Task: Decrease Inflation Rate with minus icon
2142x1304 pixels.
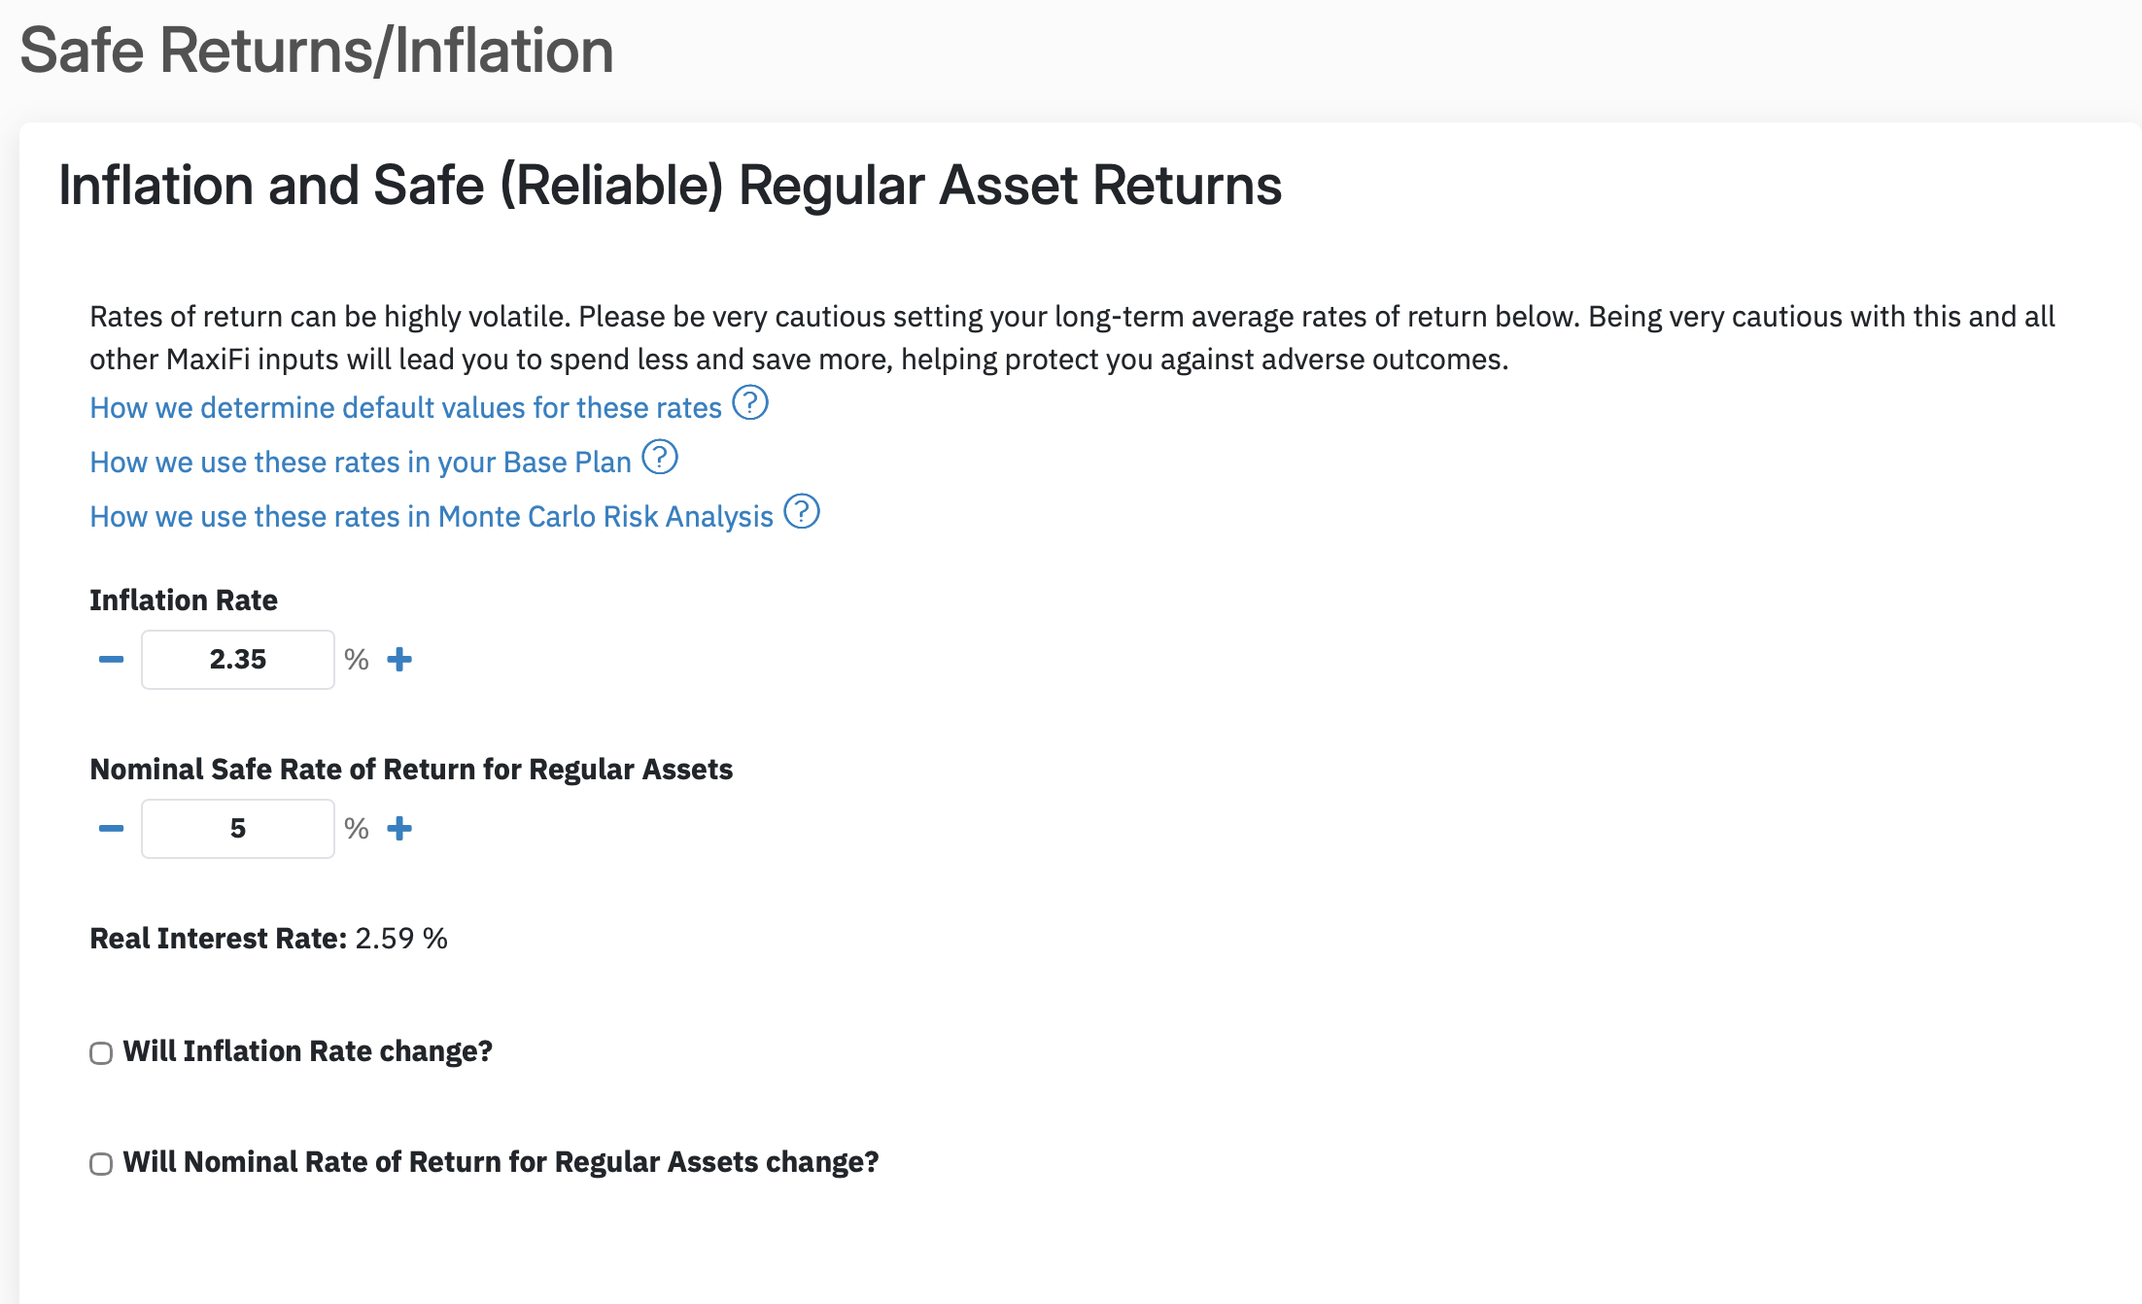Action: [112, 660]
